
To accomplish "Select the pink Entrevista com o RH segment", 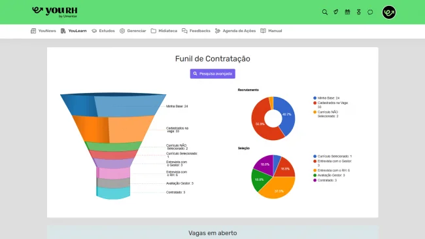I will point(113,173).
